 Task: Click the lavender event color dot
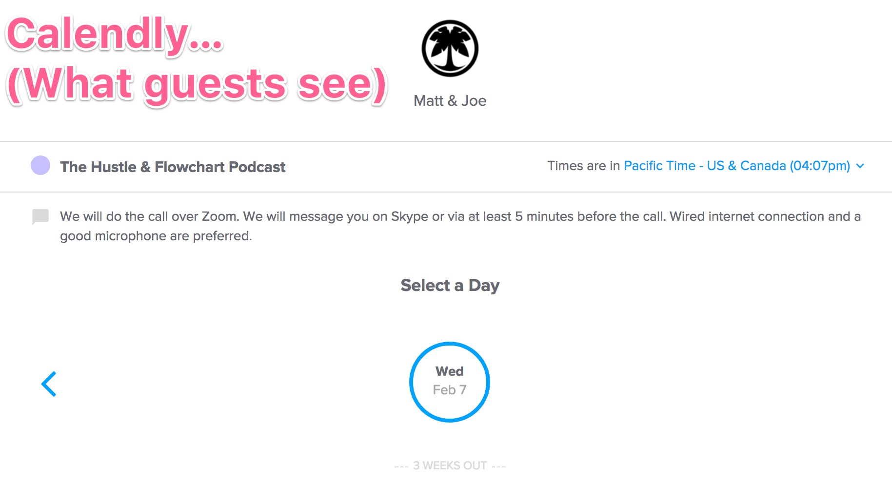[40, 165]
